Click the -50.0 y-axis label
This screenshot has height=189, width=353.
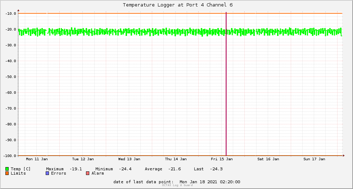click(10, 77)
